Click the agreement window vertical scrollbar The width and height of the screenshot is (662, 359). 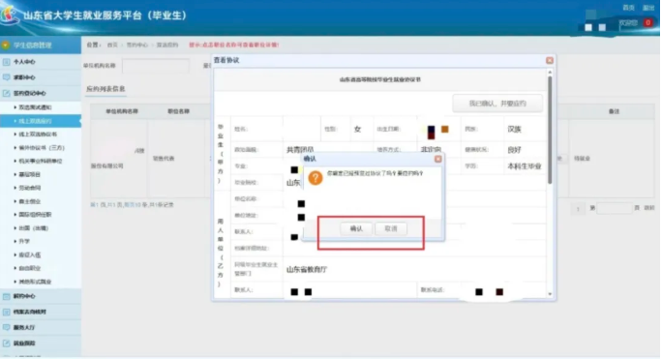pos(550,131)
